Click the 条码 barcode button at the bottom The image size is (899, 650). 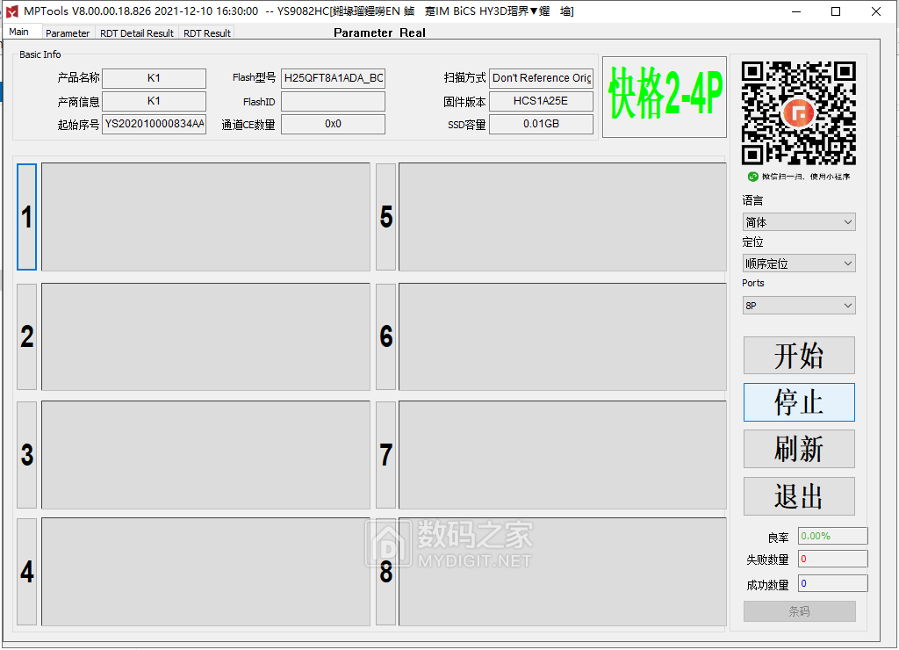pyautogui.click(x=799, y=611)
